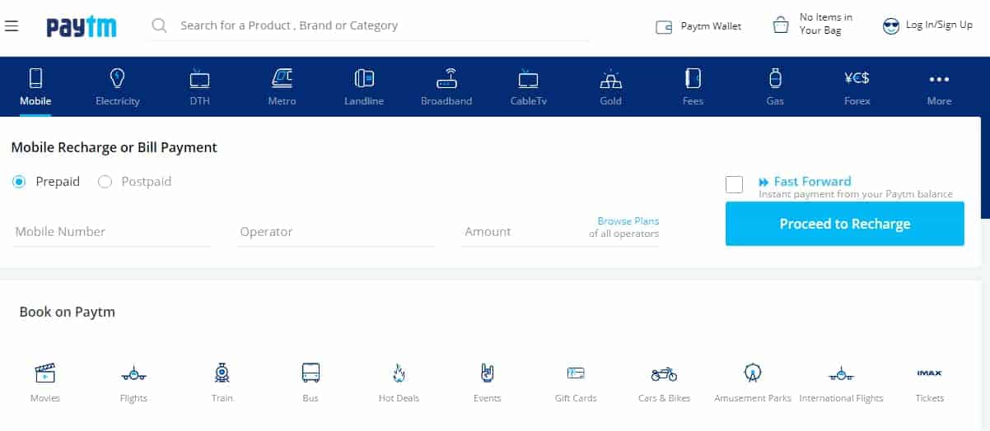Select the Broadband router icon

coord(446,78)
